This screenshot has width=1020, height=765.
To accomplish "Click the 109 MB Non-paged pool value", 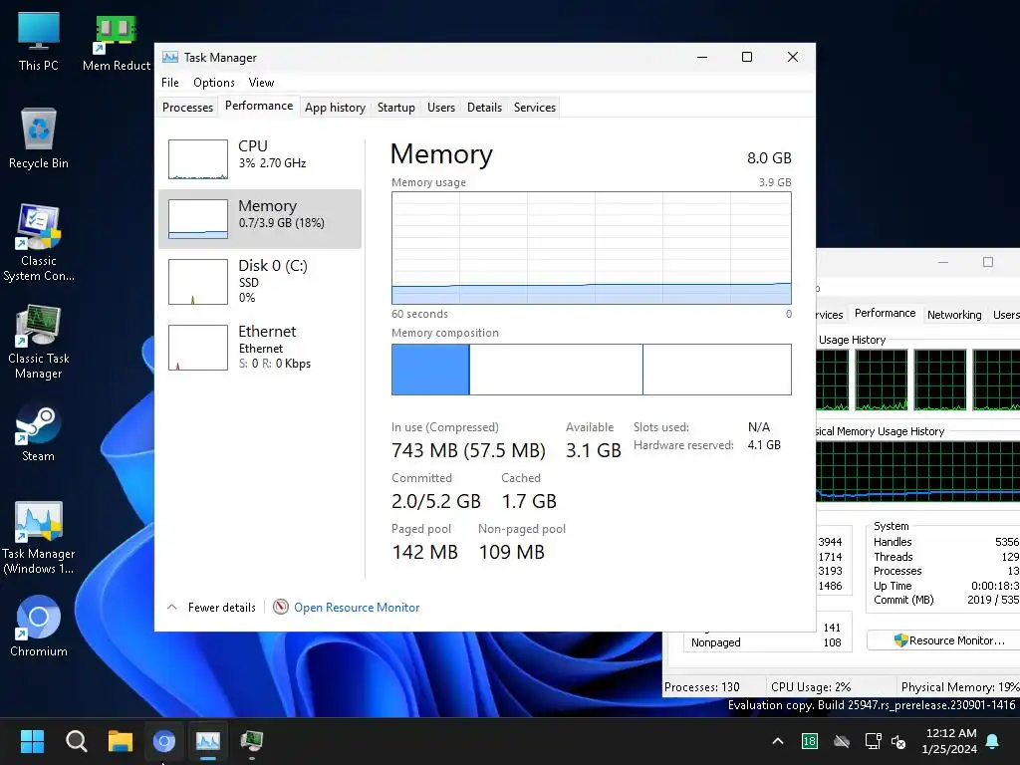I will [511, 552].
